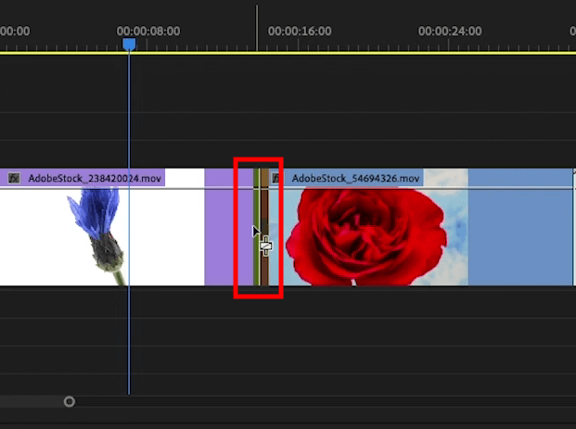Select the AdobeStock_238420024.mov clip label
Image resolution: width=576 pixels, height=429 pixels.
click(x=95, y=178)
